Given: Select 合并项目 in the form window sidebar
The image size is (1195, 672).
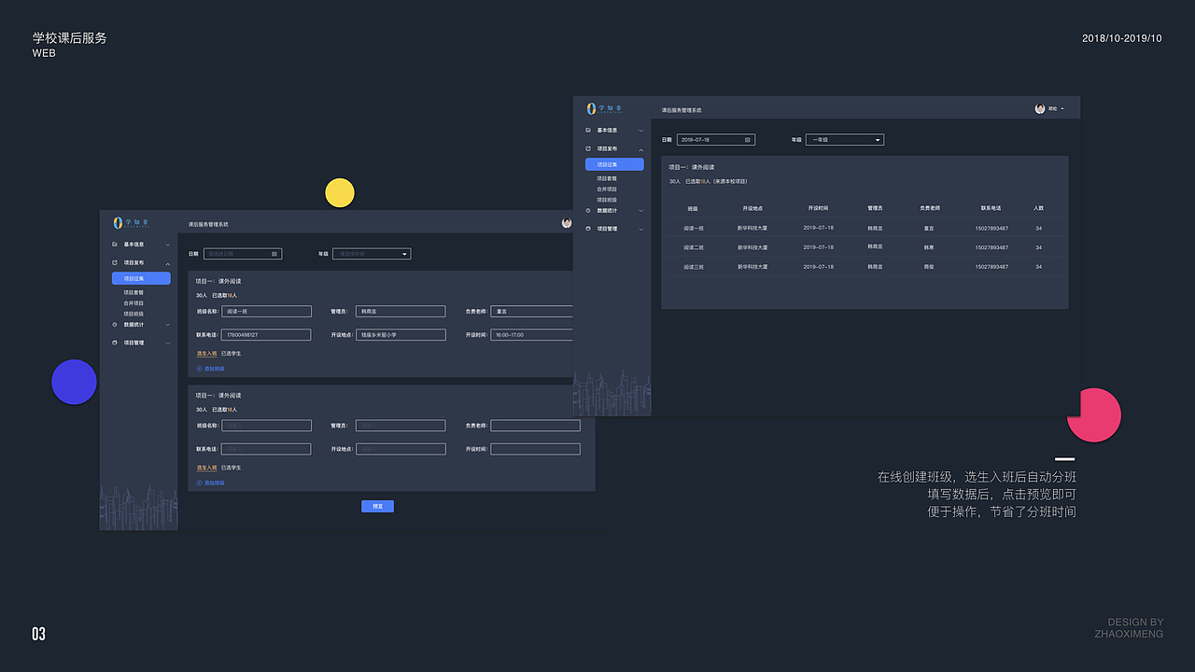Looking at the screenshot, I should coord(134,303).
